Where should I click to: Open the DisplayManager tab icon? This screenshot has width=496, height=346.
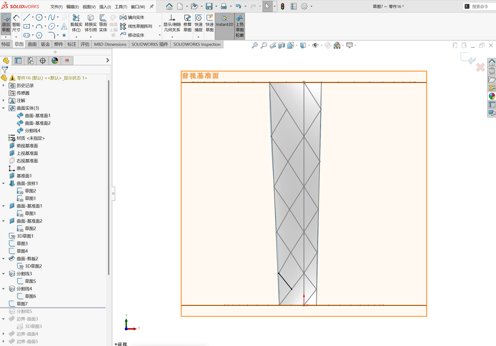[x=55, y=60]
